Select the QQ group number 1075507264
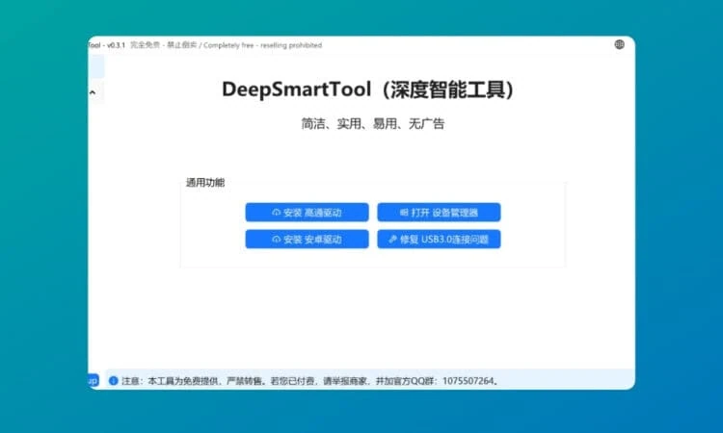This screenshot has height=433, width=723. pyautogui.click(x=468, y=381)
